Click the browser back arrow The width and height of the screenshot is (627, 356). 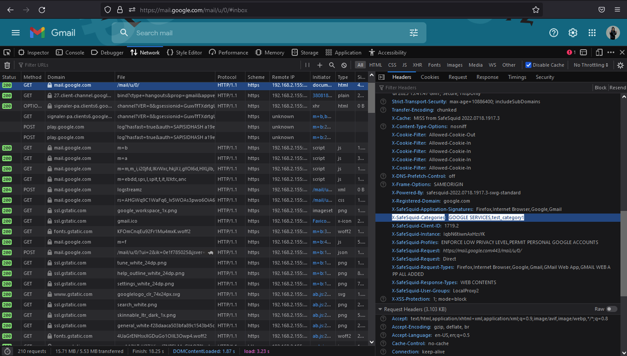[10, 10]
